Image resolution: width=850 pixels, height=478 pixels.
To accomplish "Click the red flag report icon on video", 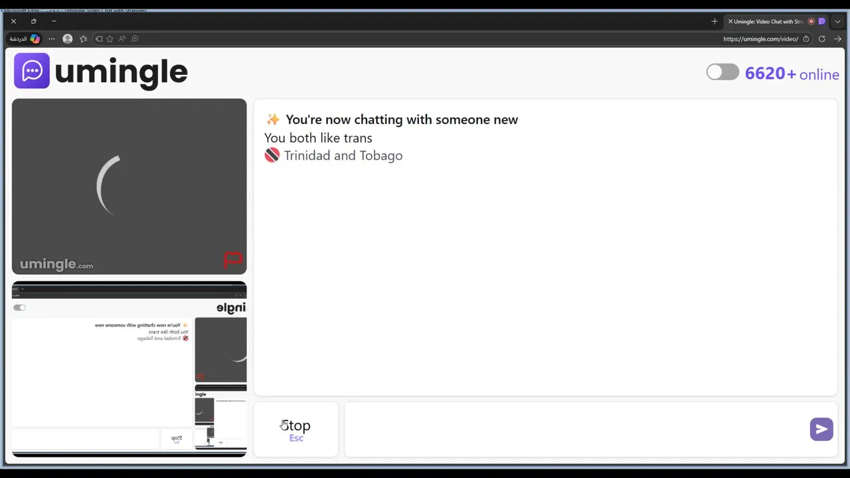I will point(233,260).
